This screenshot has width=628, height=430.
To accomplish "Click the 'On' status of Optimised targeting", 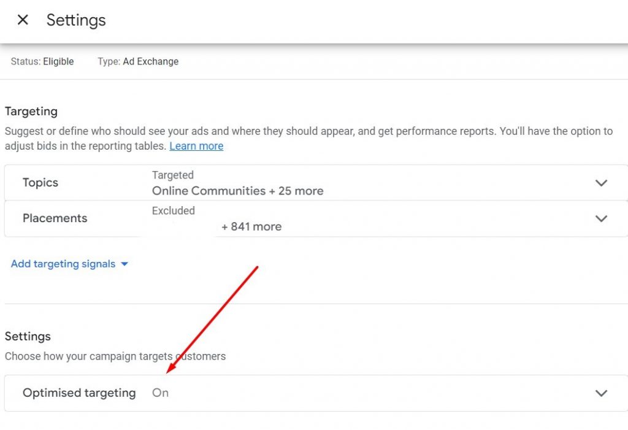I will pyautogui.click(x=160, y=393).
